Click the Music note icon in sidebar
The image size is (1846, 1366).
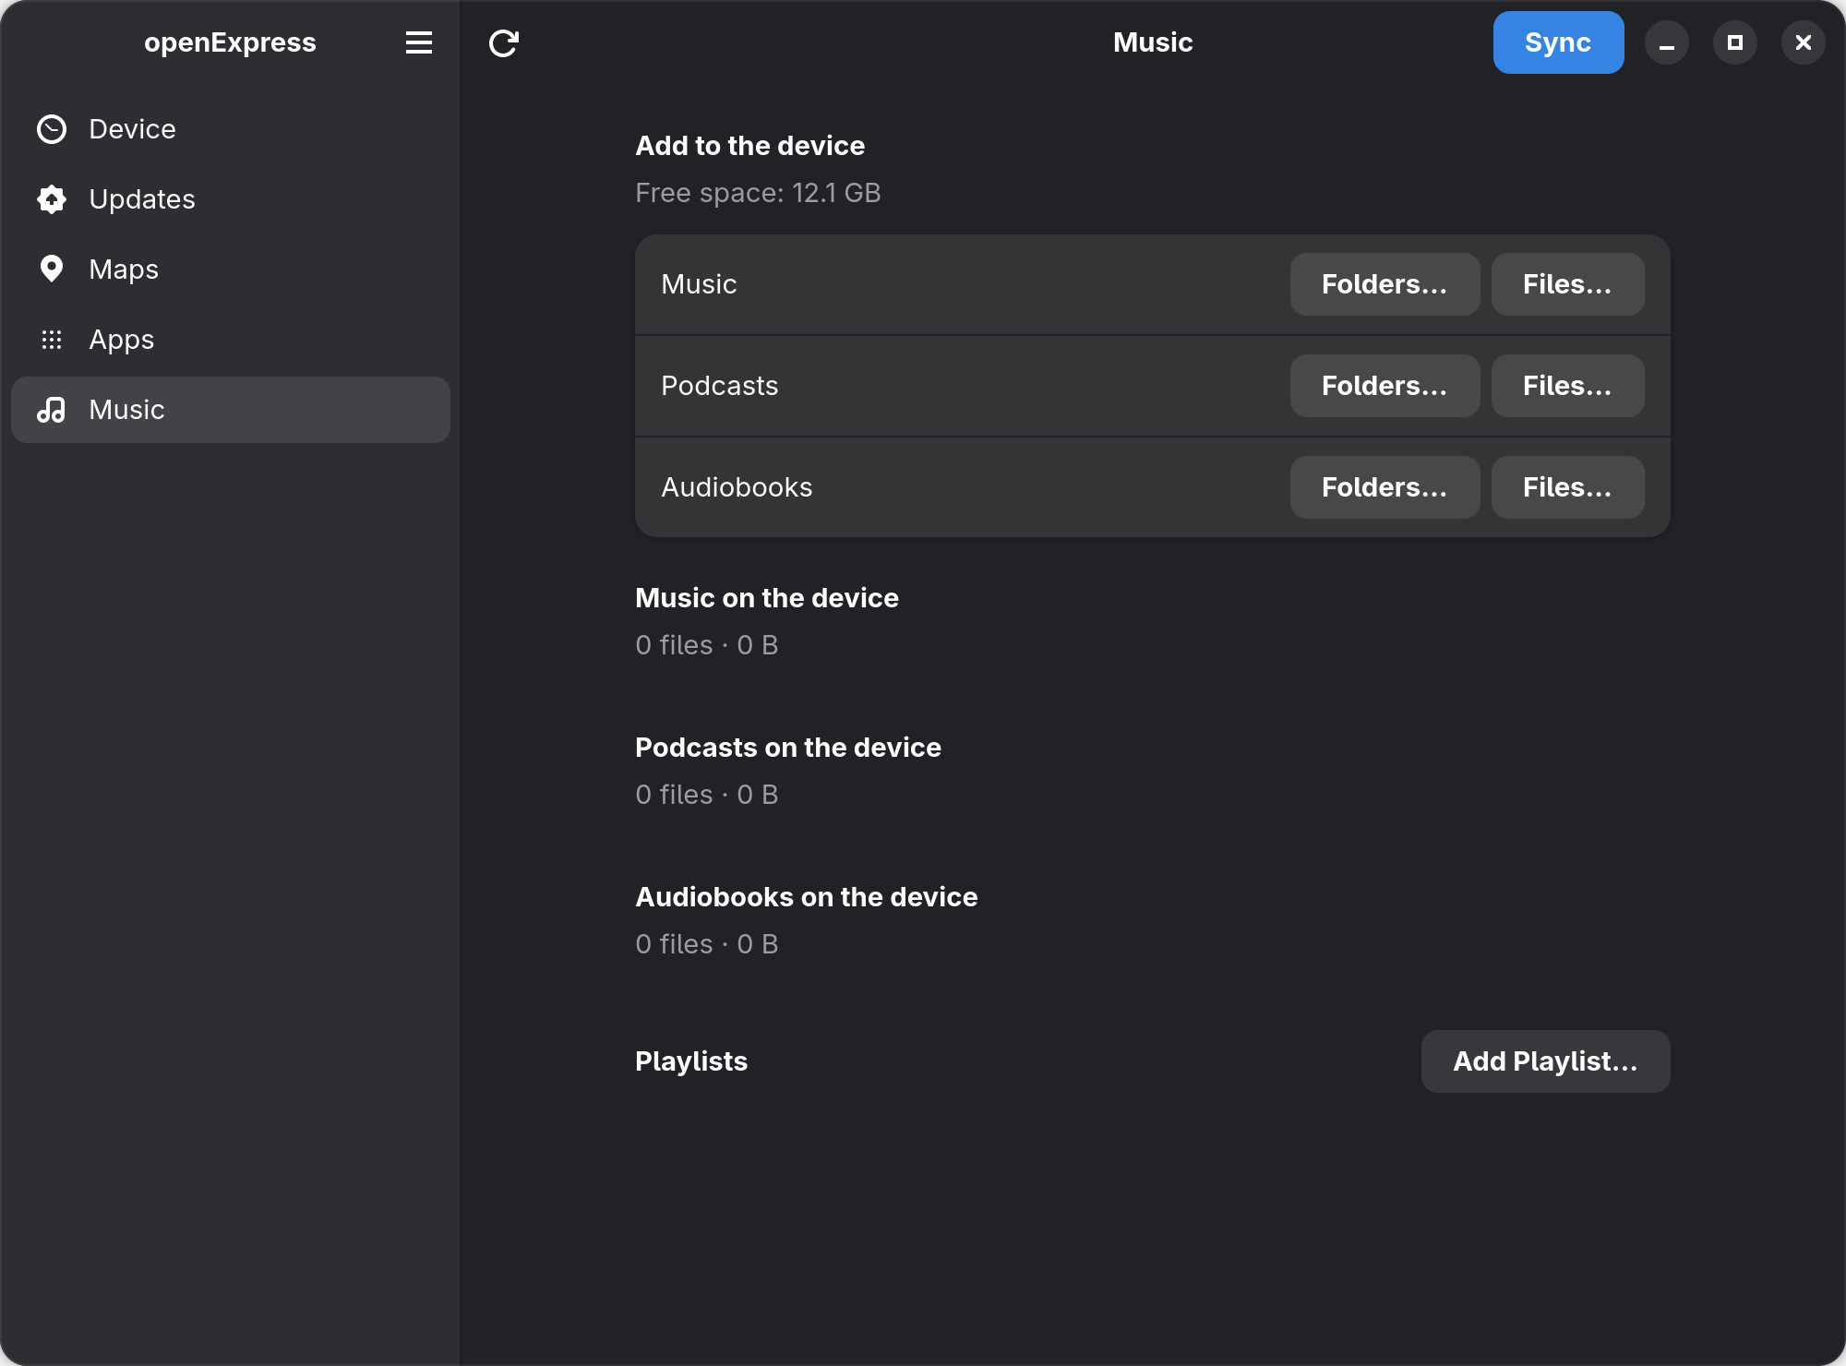pos(52,410)
